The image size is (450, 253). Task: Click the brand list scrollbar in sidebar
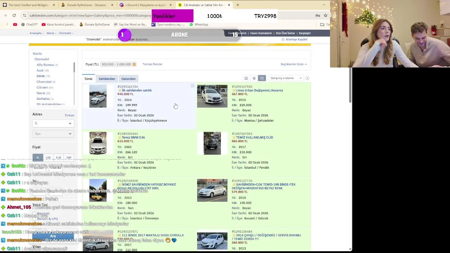74,68
